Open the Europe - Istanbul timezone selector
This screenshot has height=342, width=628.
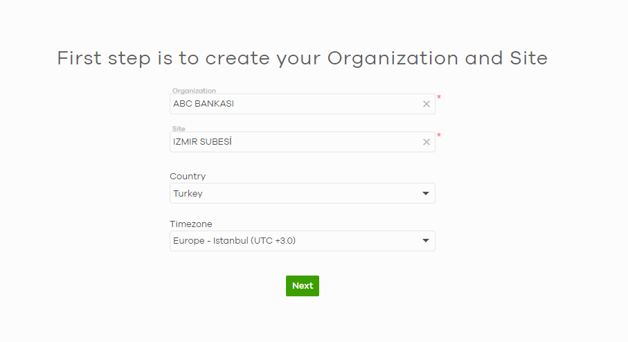[x=298, y=241]
